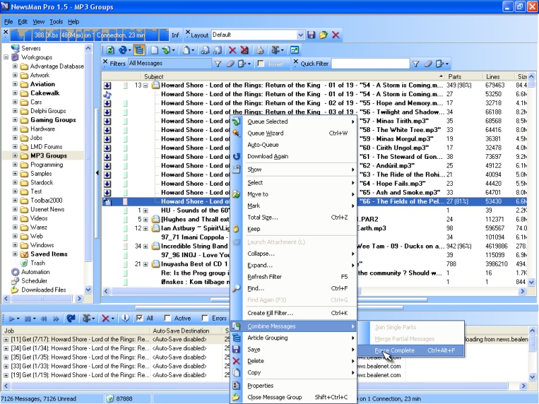Click the play queue icon in job toolbar

pyautogui.click(x=11, y=318)
